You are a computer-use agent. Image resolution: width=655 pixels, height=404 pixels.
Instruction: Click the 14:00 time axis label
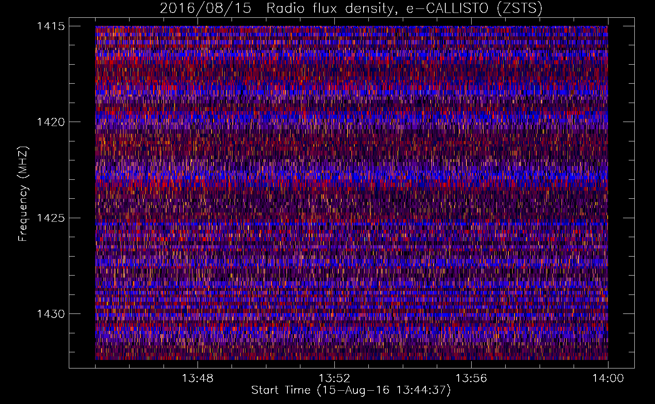tap(608, 379)
